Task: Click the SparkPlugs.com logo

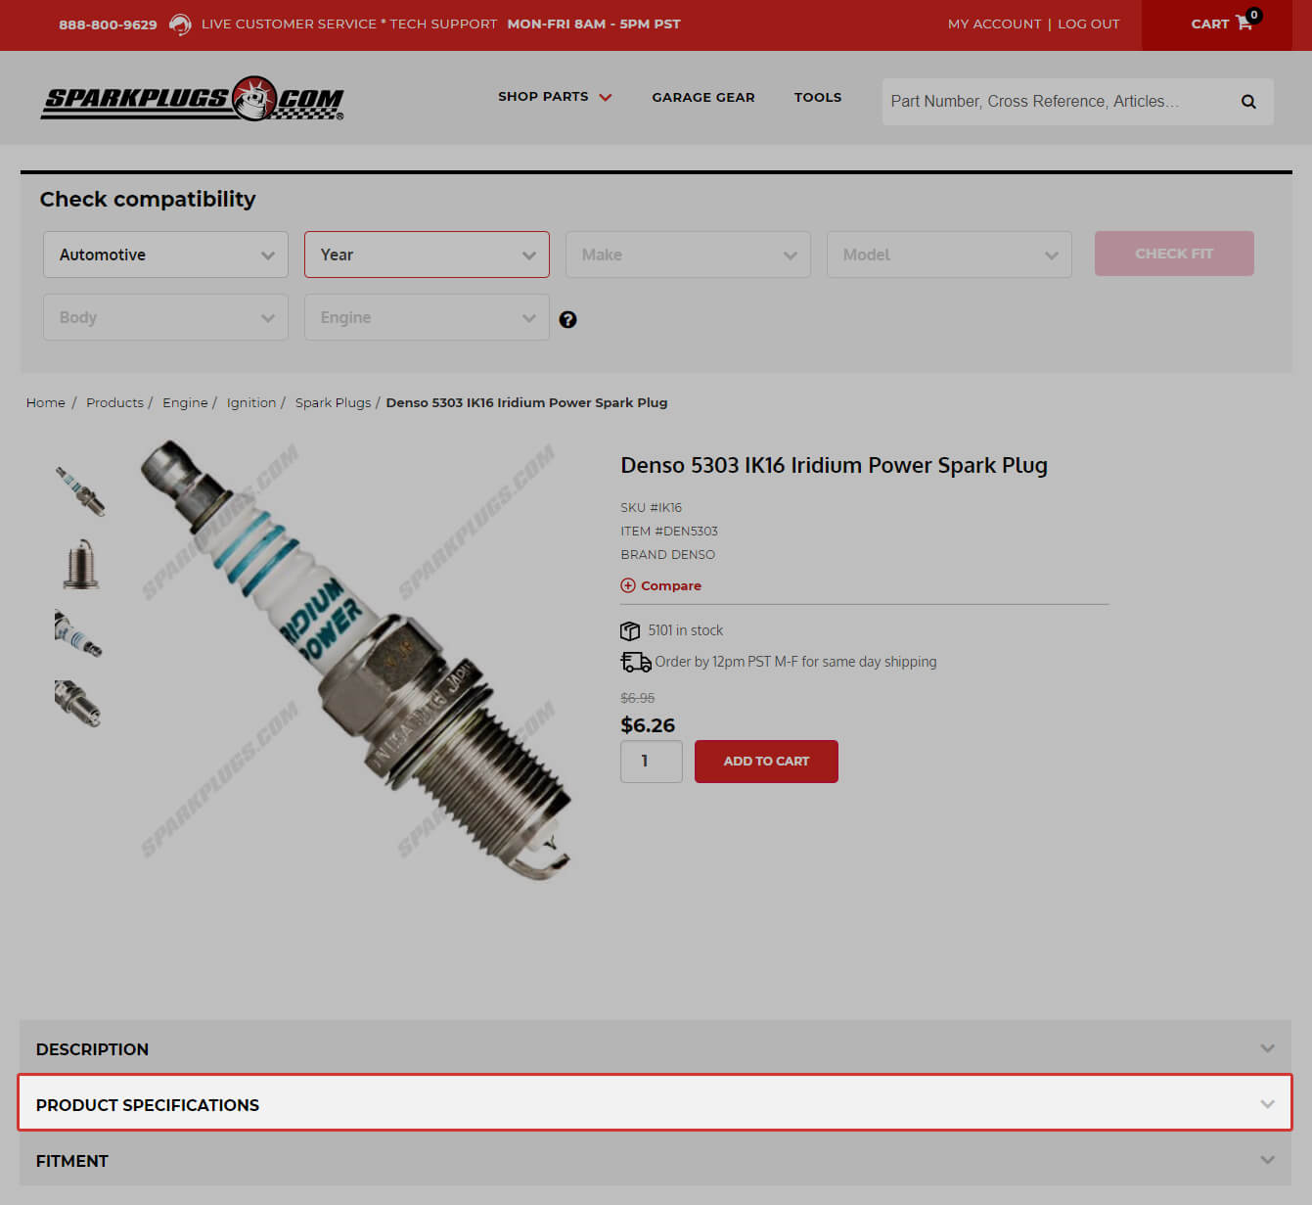Action: 193,99
